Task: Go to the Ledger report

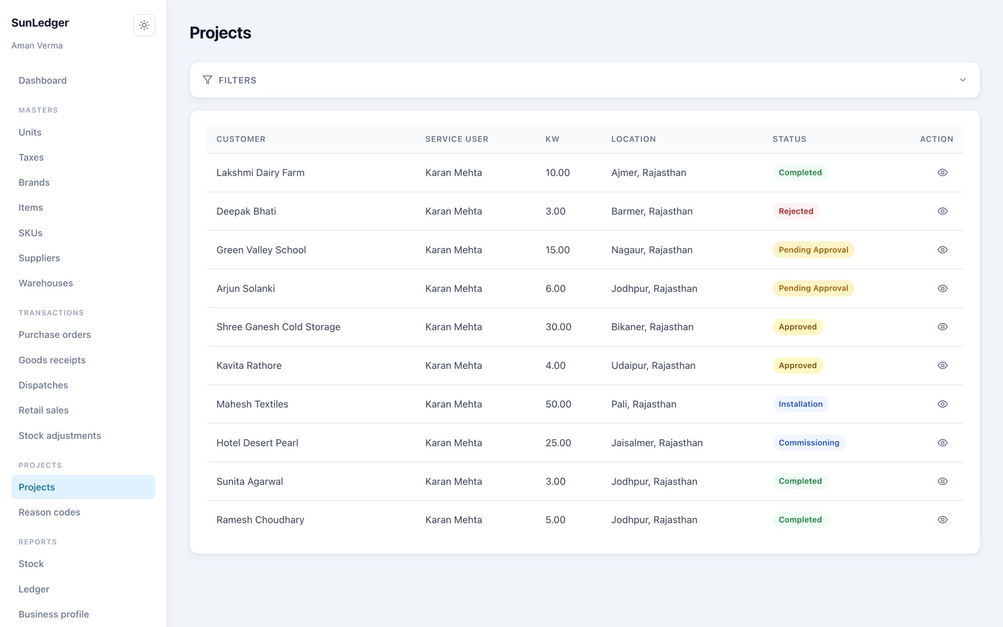Action: pos(83,589)
